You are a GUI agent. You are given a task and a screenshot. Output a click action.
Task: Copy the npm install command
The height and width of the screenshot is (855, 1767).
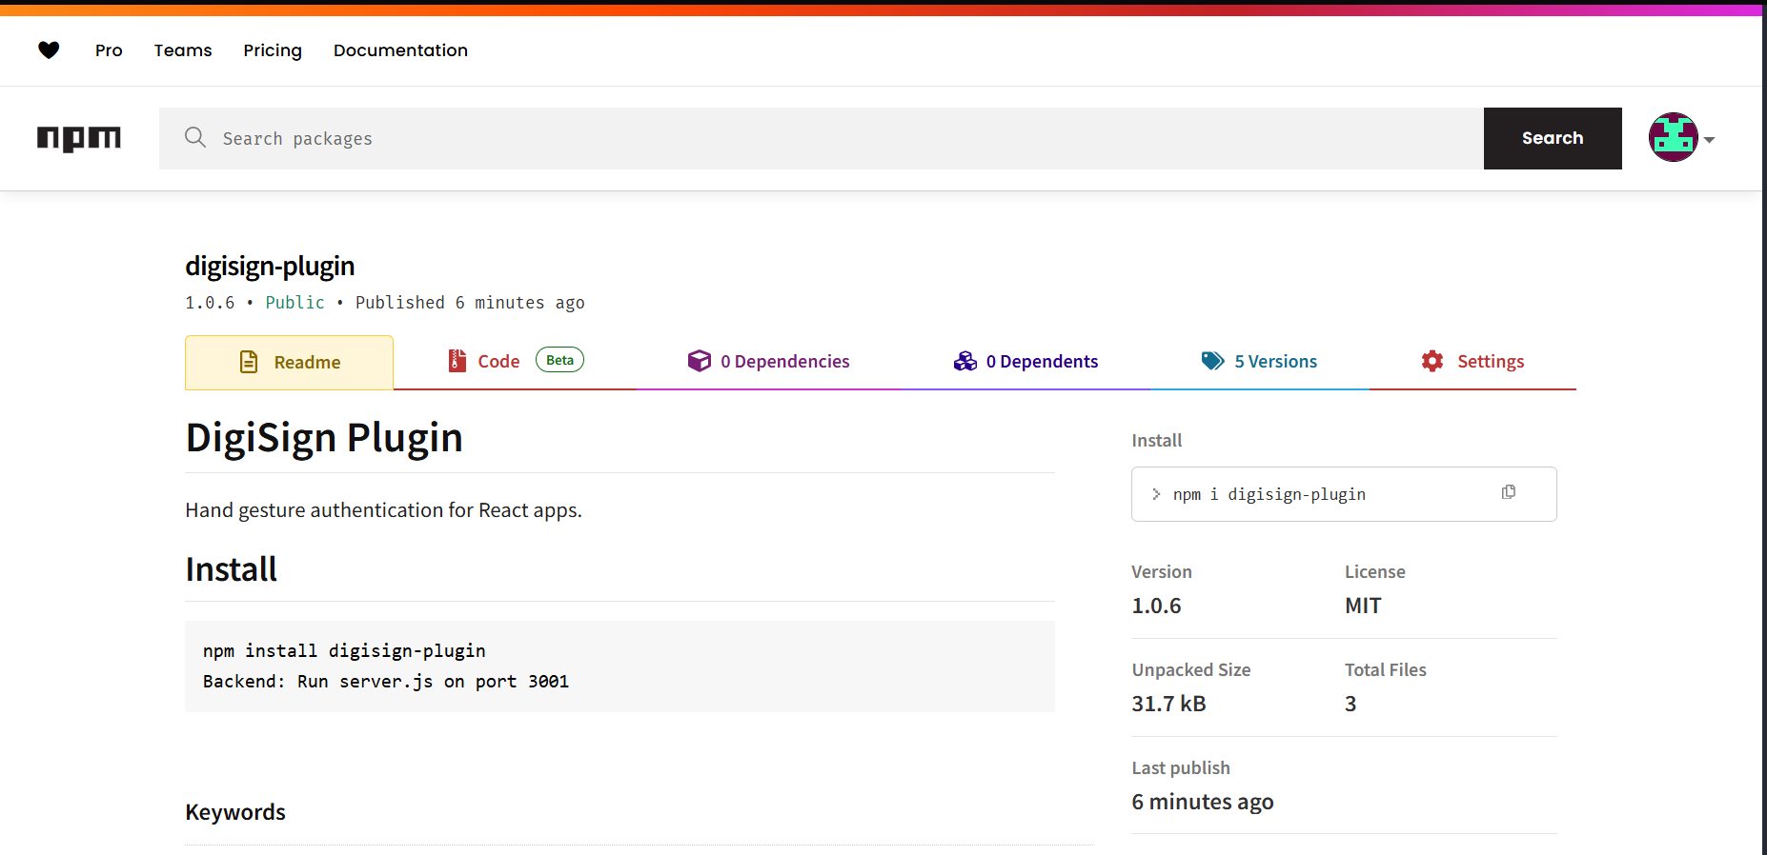tap(1509, 492)
